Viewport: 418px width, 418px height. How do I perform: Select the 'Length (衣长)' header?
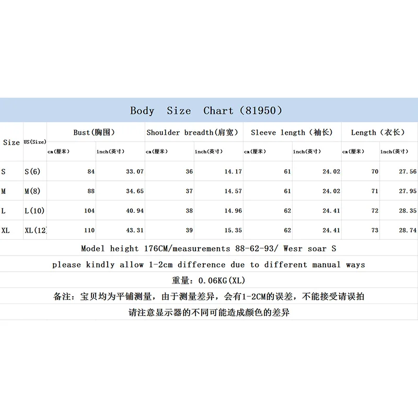(378, 132)
